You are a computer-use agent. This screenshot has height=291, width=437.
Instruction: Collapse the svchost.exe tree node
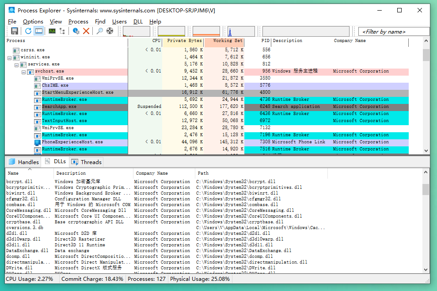[x=24, y=72]
